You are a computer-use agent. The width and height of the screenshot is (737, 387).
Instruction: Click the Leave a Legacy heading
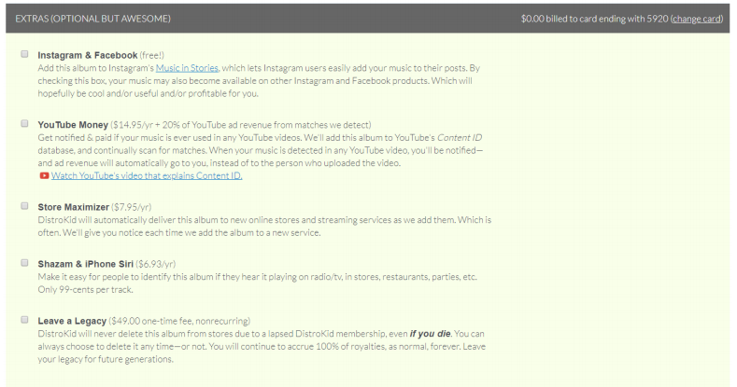[x=72, y=320]
